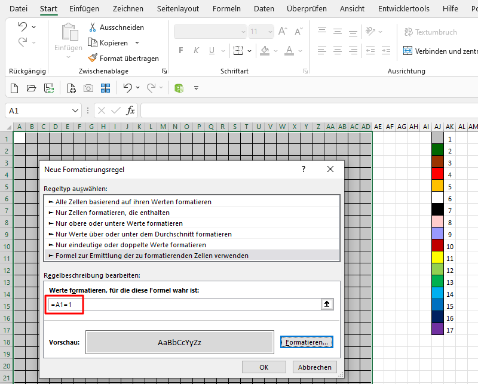Expand the font size dropdown
The height and width of the screenshot is (384, 478).
coord(269,32)
